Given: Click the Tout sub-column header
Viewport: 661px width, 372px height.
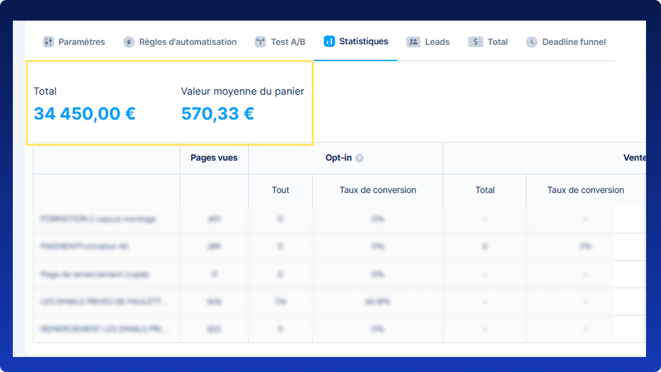Looking at the screenshot, I should pos(280,190).
